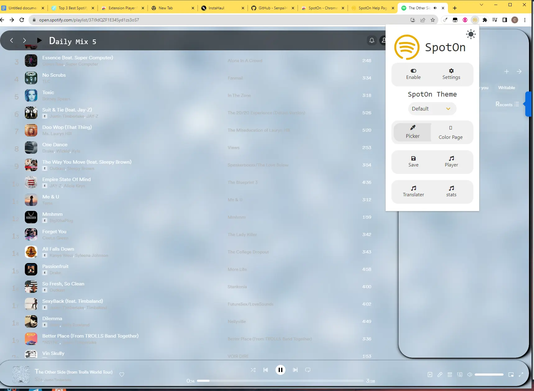
Task: Click the Save floppy disk button
Action: point(413,162)
